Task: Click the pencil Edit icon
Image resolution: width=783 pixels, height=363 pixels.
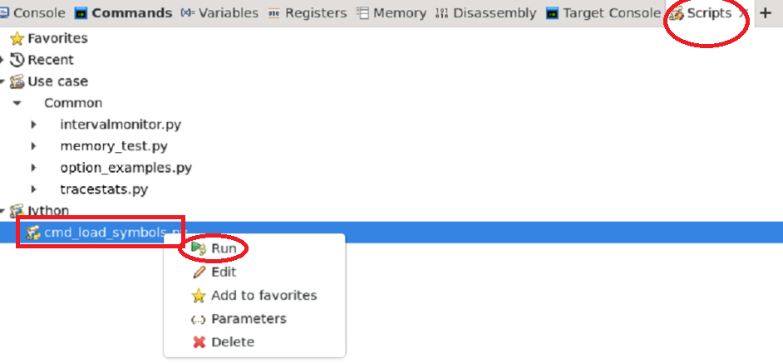Action: tap(199, 272)
